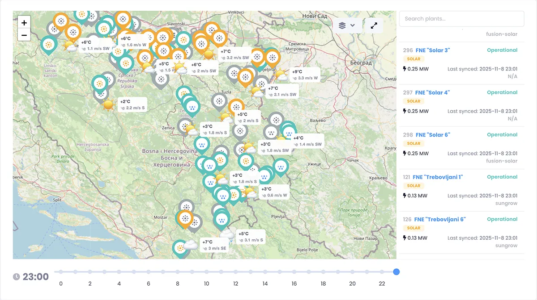
Task: Click the cloud icon beside +5°C 3.1 m/s S
Action: [x=227, y=234]
